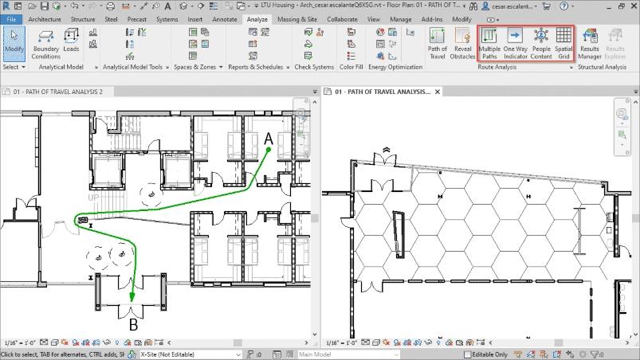
Task: Open the File menu
Action: [12, 18]
